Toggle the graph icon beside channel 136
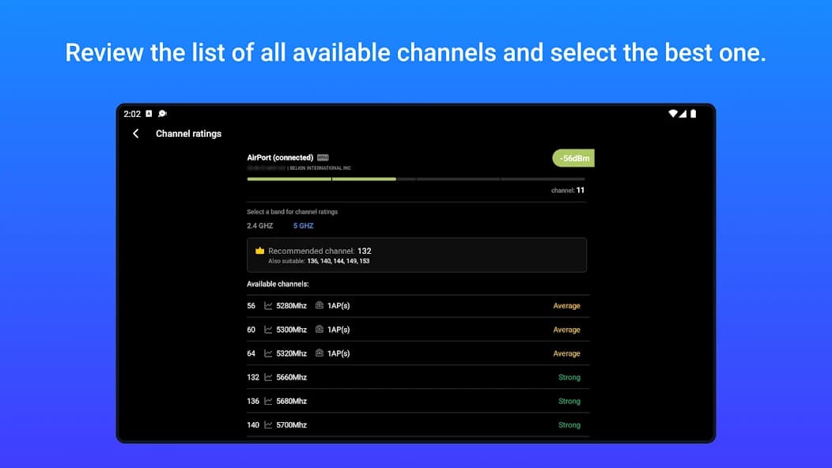The width and height of the screenshot is (832, 468). coord(268,401)
